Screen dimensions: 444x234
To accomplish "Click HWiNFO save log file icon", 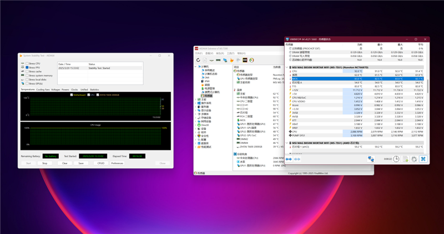I will tap(405, 159).
